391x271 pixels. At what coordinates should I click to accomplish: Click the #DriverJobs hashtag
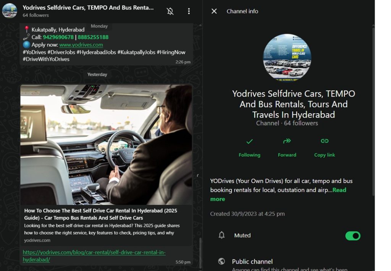[61, 52]
